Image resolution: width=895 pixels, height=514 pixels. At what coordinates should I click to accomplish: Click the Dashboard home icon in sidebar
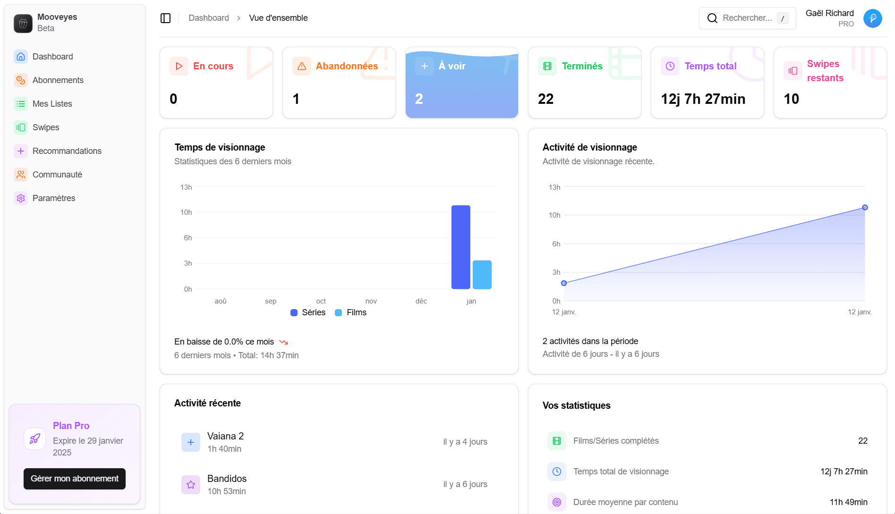(21, 57)
